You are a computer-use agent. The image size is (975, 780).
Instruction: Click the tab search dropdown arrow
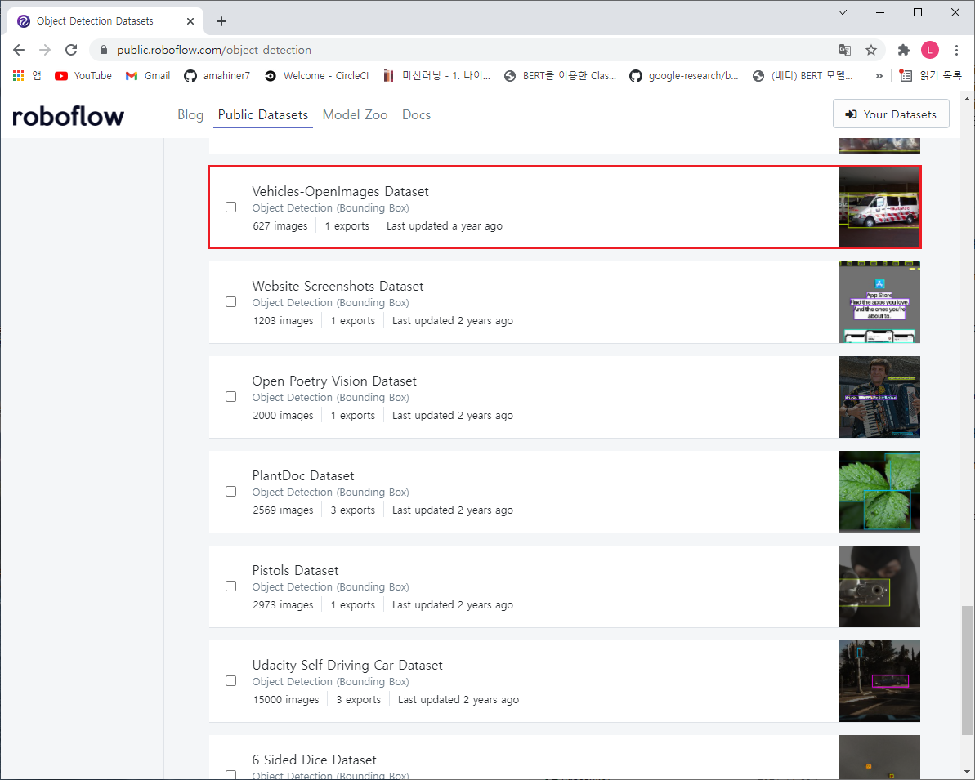[x=843, y=12]
